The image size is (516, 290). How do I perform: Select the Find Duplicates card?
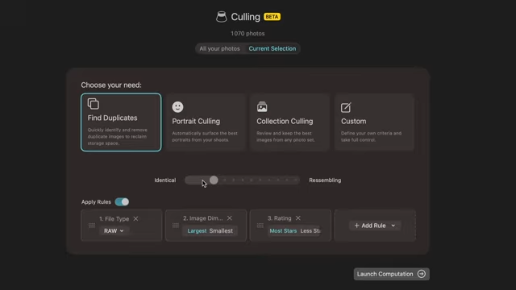tap(121, 122)
